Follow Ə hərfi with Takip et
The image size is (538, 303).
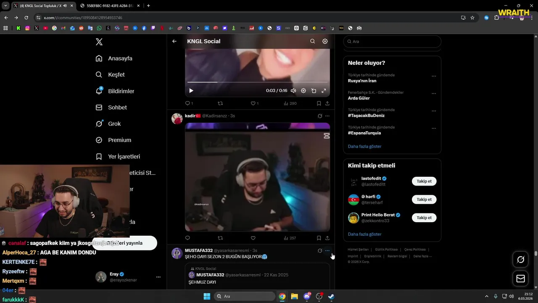click(424, 199)
